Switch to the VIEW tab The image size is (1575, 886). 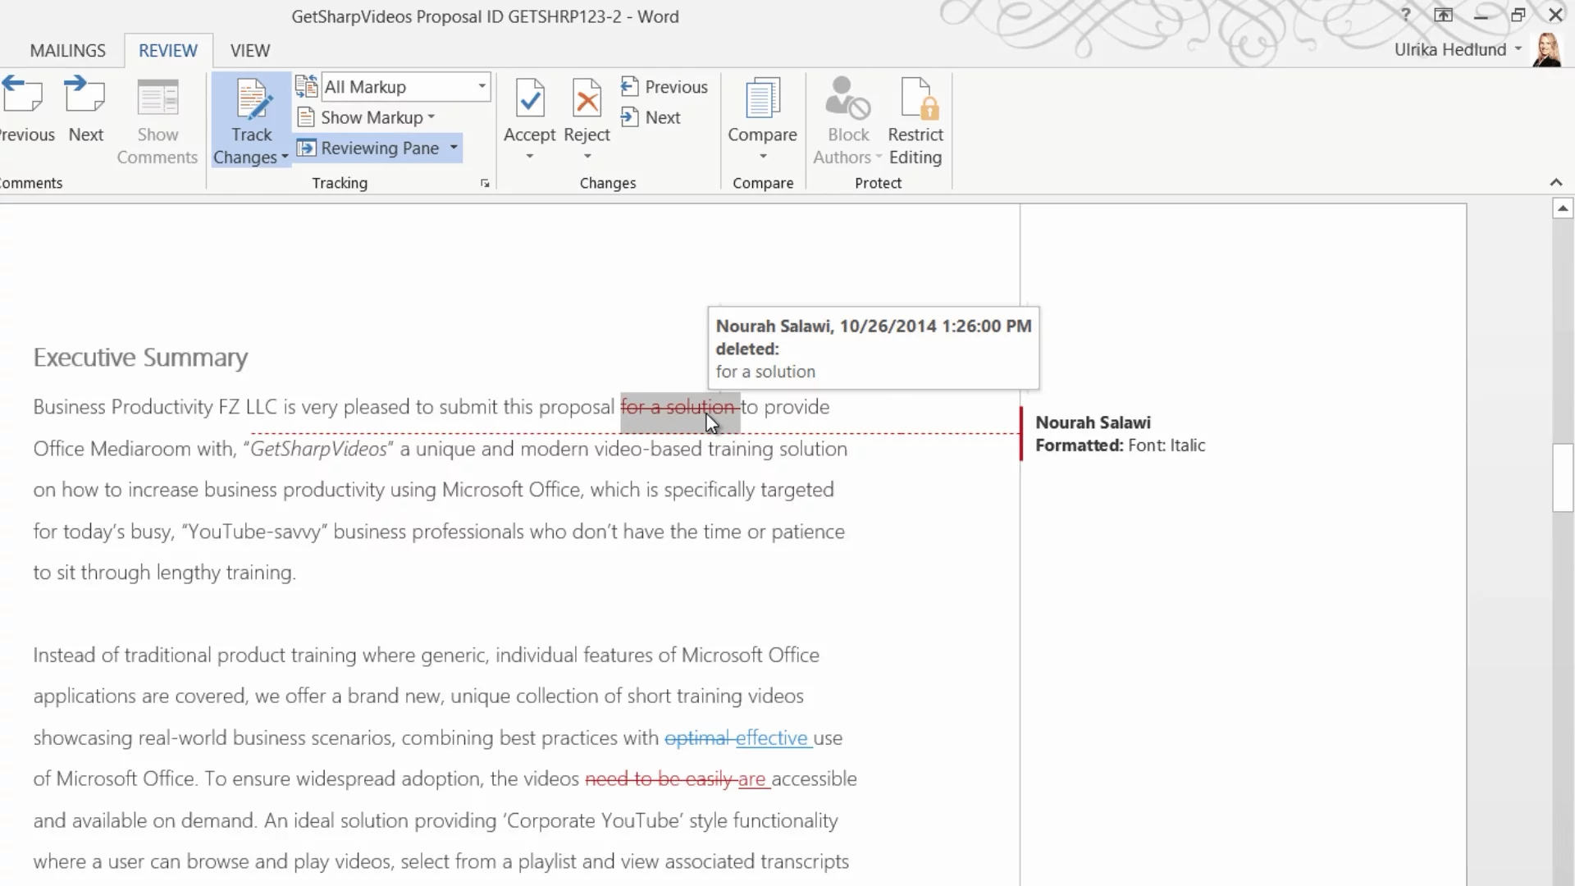tap(249, 51)
